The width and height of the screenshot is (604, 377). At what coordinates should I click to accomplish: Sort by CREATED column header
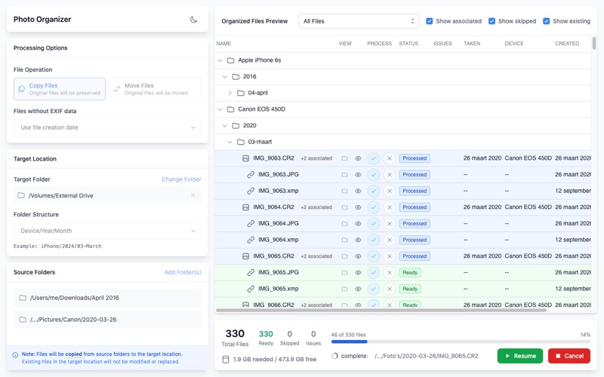(x=567, y=44)
